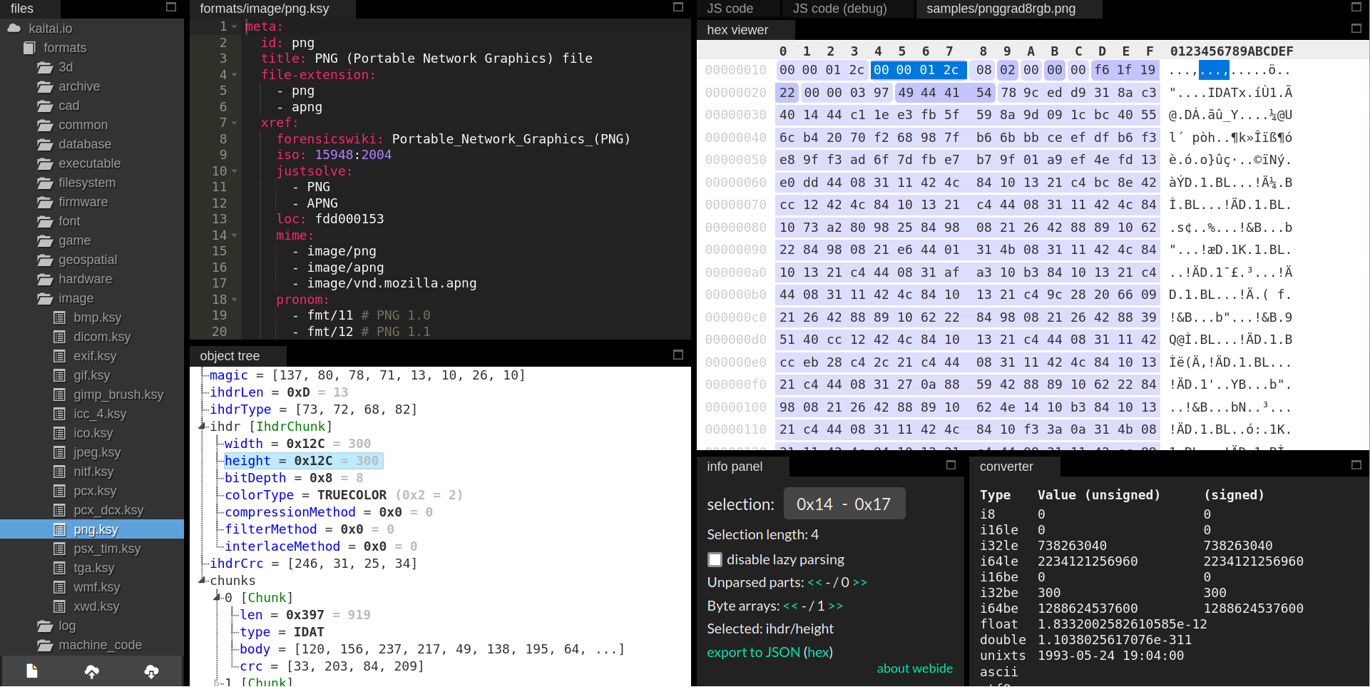Open the 3d folder

pos(66,67)
